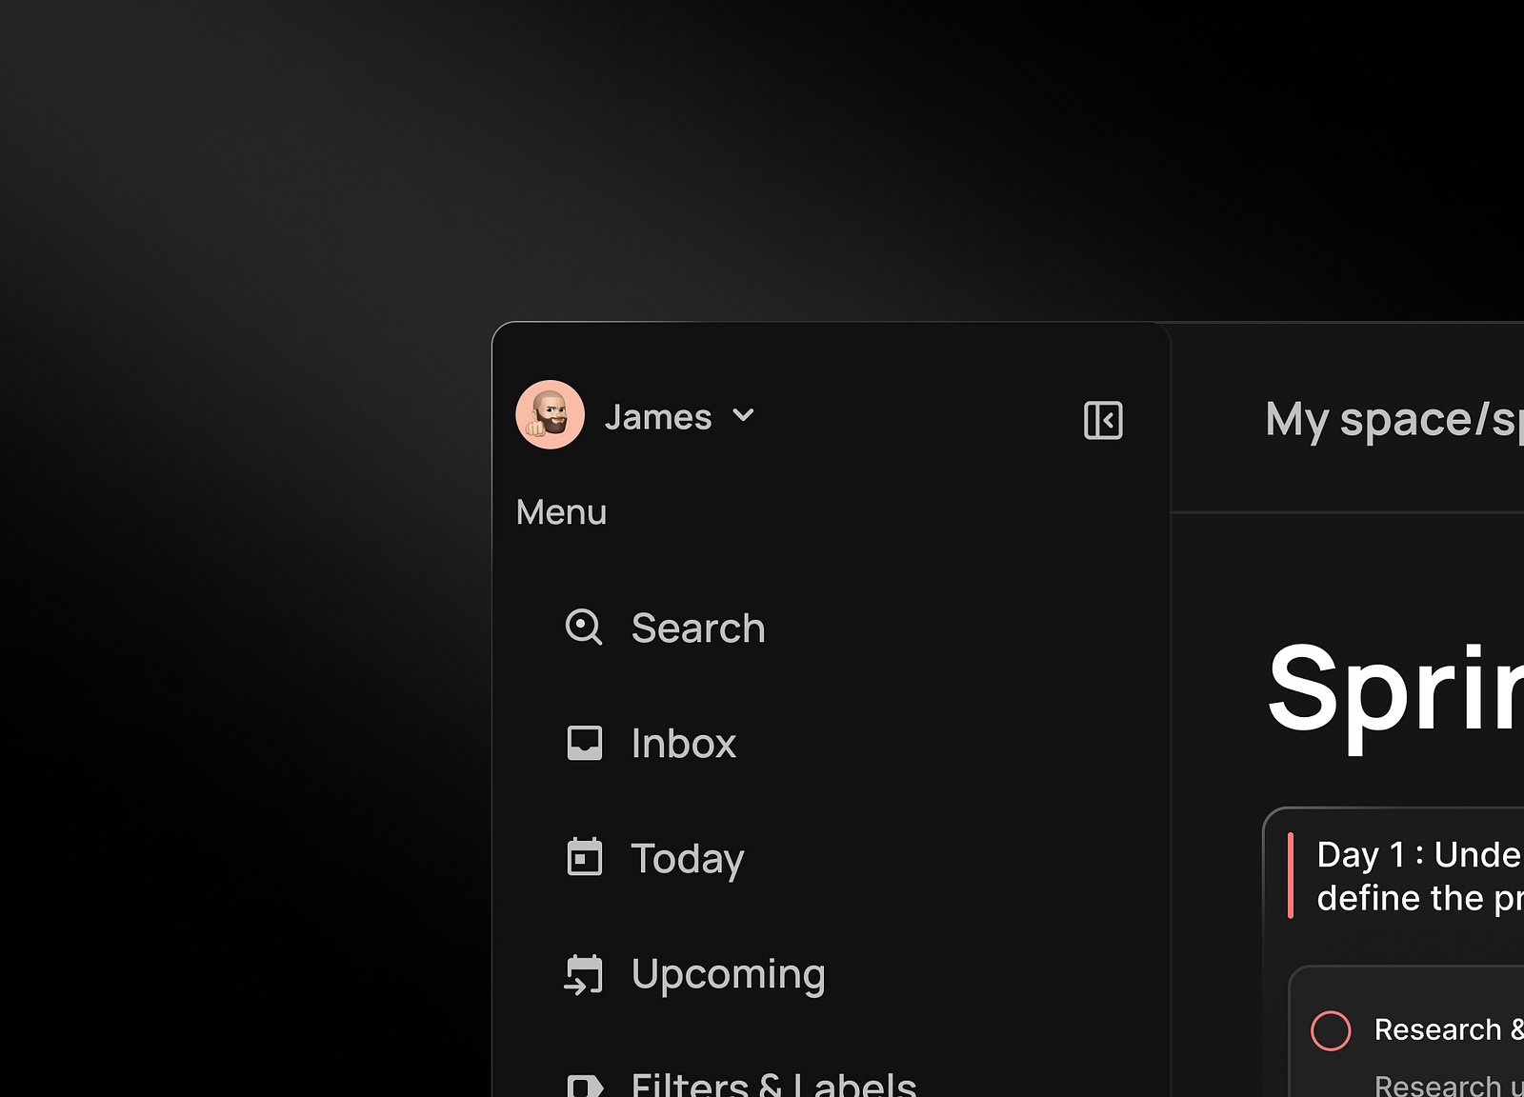
Task: Click James's memoji avatar
Action: [551, 414]
